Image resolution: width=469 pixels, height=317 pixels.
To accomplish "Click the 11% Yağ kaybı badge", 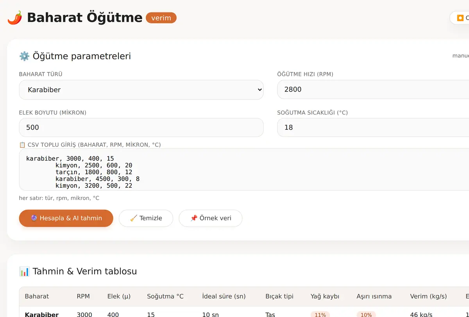I will (320, 314).
